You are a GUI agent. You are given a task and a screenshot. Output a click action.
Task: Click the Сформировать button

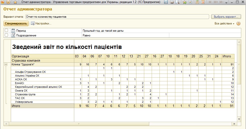[16, 23]
